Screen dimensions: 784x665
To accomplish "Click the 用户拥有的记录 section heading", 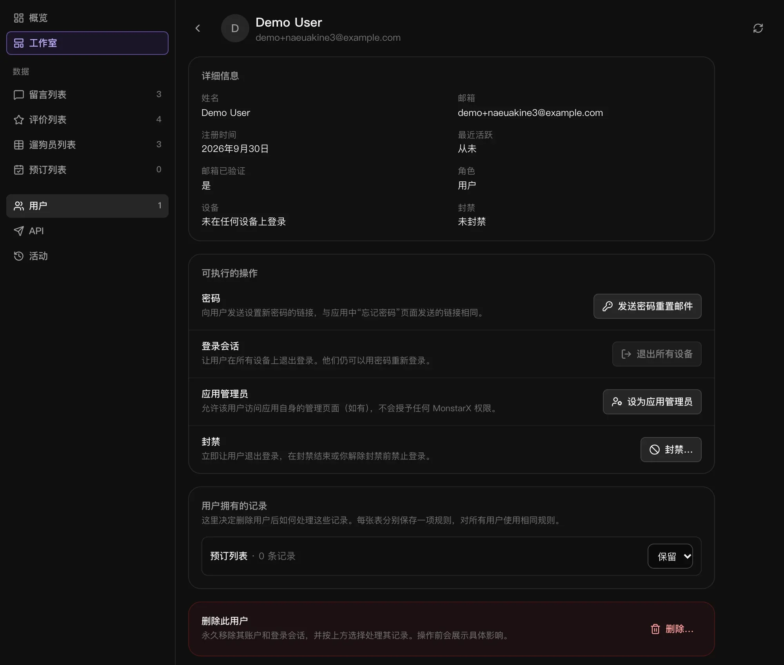I will point(234,506).
